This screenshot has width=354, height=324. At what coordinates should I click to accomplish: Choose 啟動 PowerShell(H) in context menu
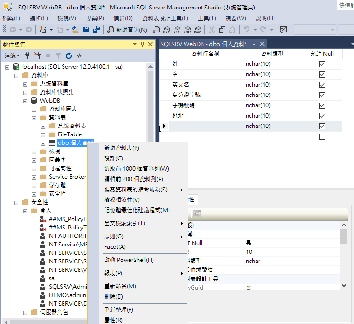[143, 260]
